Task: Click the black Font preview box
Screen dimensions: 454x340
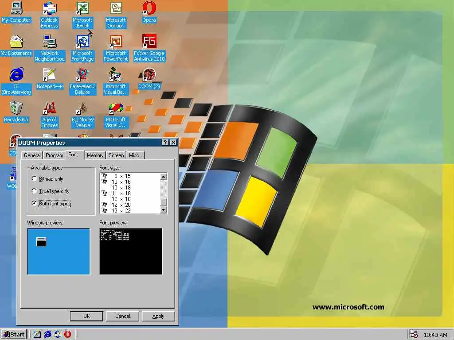Action: pos(131,251)
